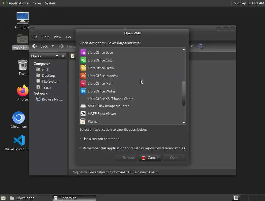Screen dimensions: 265x201
Task: Select the LibreOffice Base icon
Action: click(83, 52)
